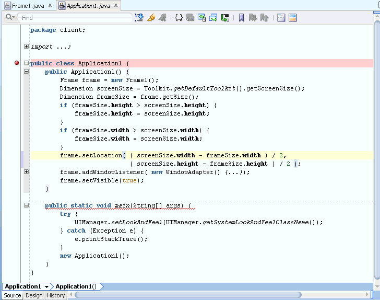Switch to the Source view tab
This screenshot has height=300, width=380.
coord(13,295)
